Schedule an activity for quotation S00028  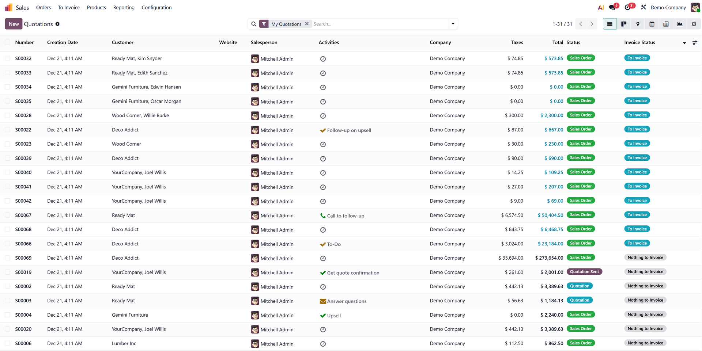coord(323,116)
